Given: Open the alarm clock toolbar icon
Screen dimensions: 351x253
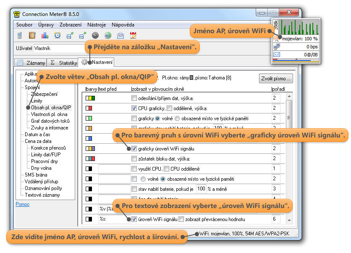Looking at the screenshot, I should (x=58, y=35).
